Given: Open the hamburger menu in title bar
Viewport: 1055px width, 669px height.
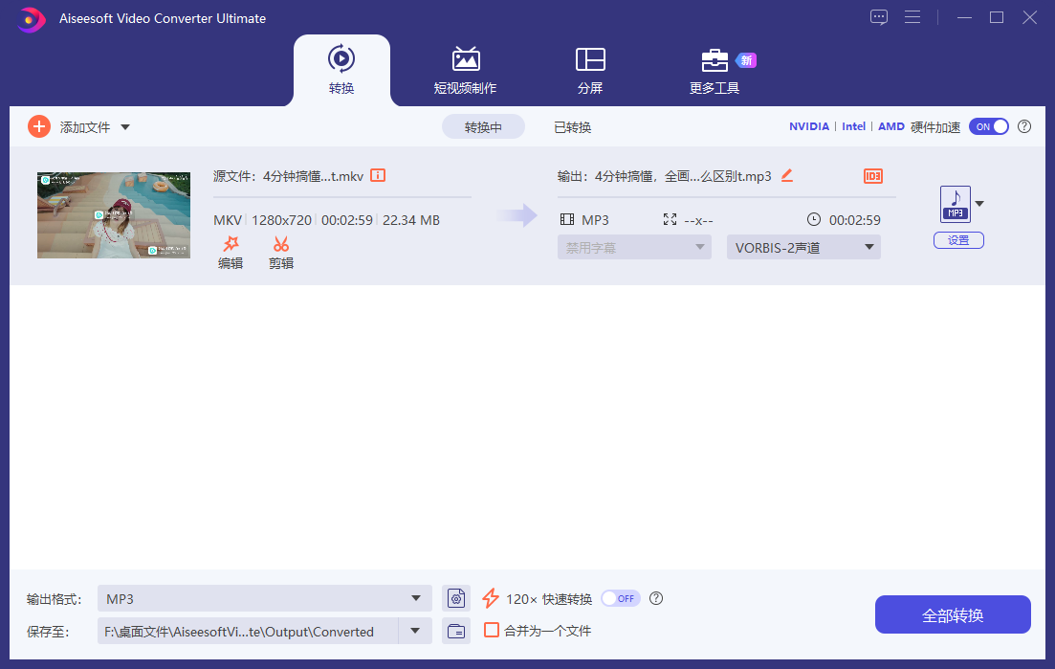Looking at the screenshot, I should 912,16.
